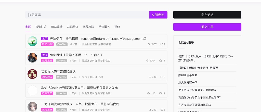261x112 pixels.
Task: Click the 发布新帖 button
Action: click(x=207, y=15)
